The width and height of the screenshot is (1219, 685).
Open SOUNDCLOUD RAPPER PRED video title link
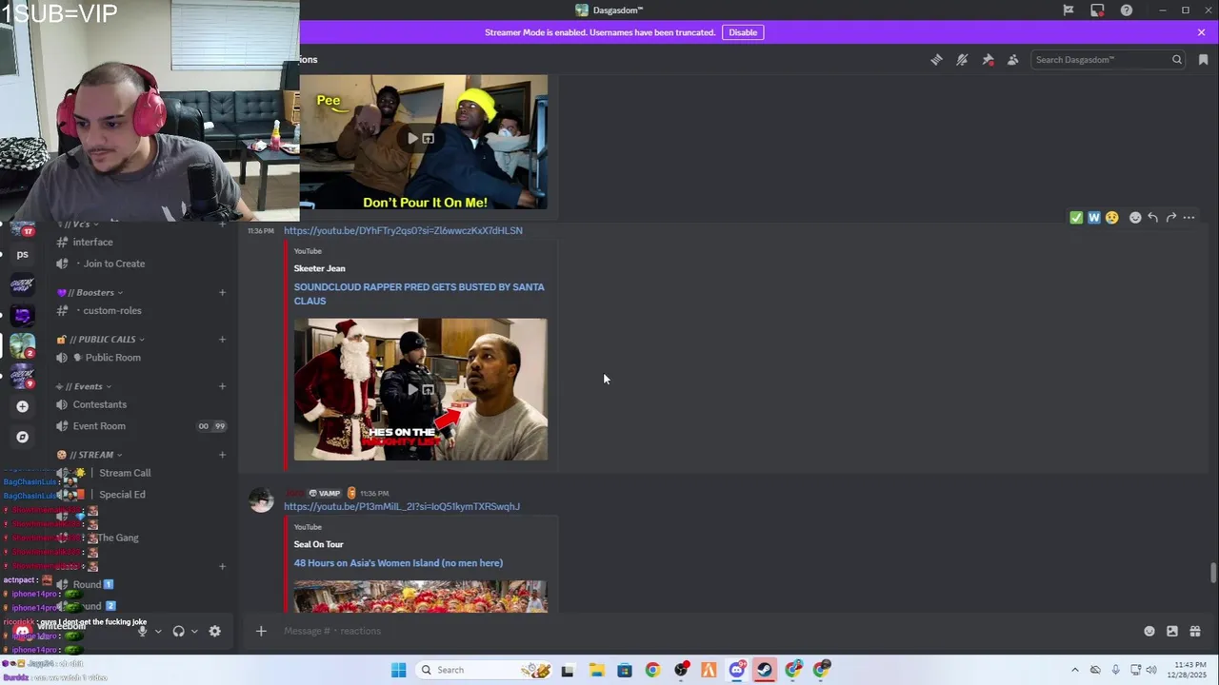click(x=419, y=293)
